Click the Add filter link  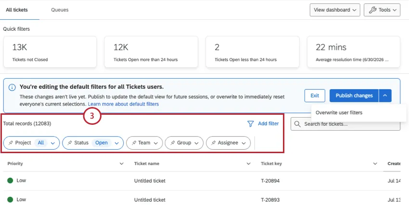pyautogui.click(x=268, y=124)
